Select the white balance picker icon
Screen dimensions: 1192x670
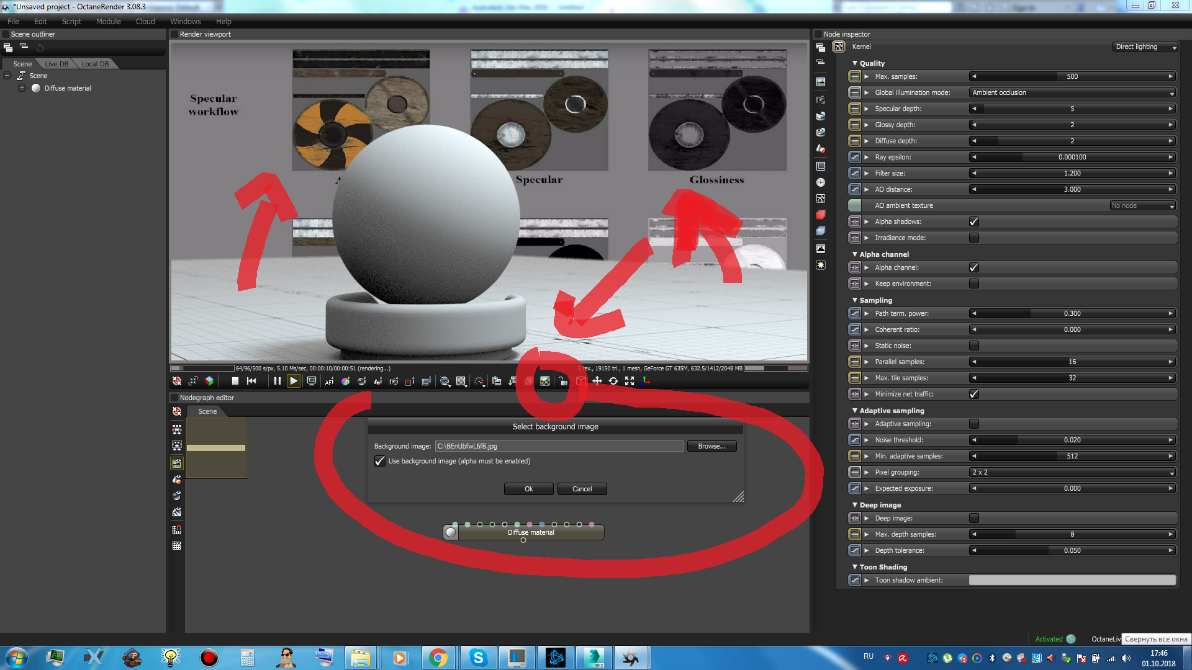(x=346, y=382)
